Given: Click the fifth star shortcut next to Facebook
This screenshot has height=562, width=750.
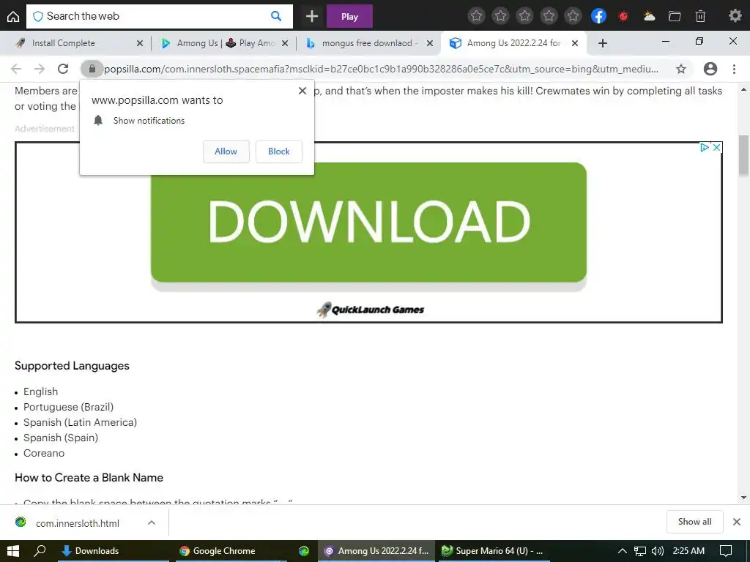Looking at the screenshot, I should click(573, 16).
